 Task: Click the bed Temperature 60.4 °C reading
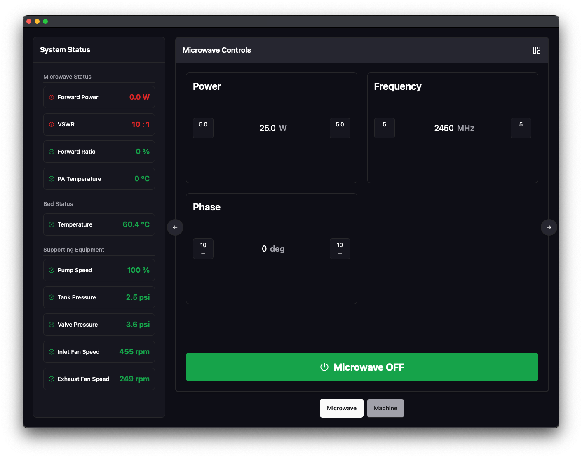(136, 224)
